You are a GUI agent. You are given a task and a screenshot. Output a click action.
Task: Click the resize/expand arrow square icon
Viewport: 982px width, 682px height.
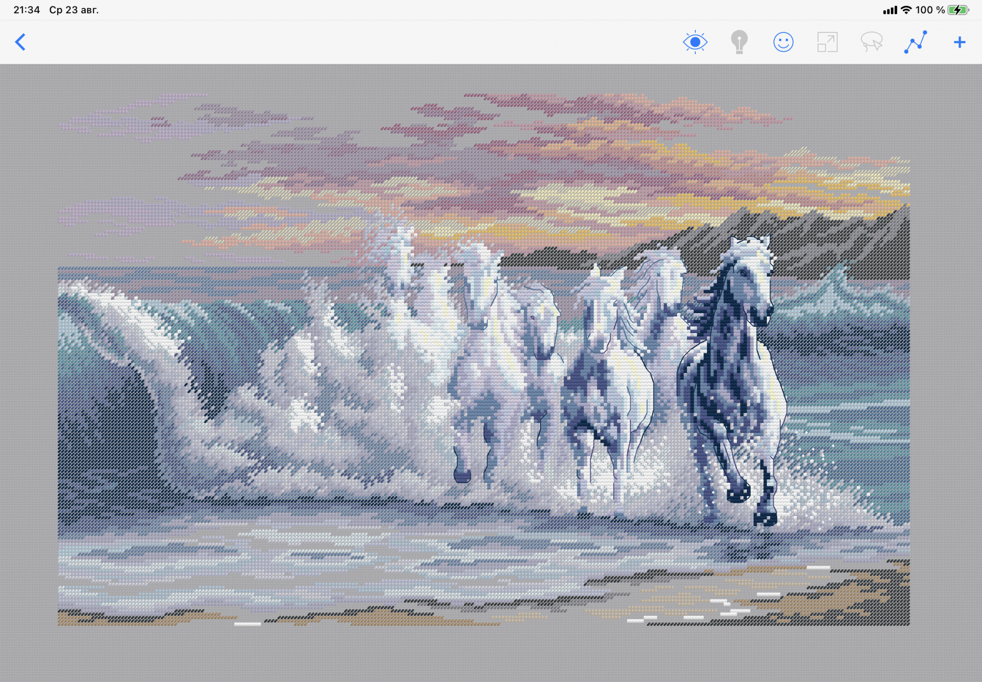tap(827, 42)
